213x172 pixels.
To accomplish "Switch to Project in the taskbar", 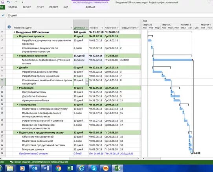I will (x=118, y=168).
